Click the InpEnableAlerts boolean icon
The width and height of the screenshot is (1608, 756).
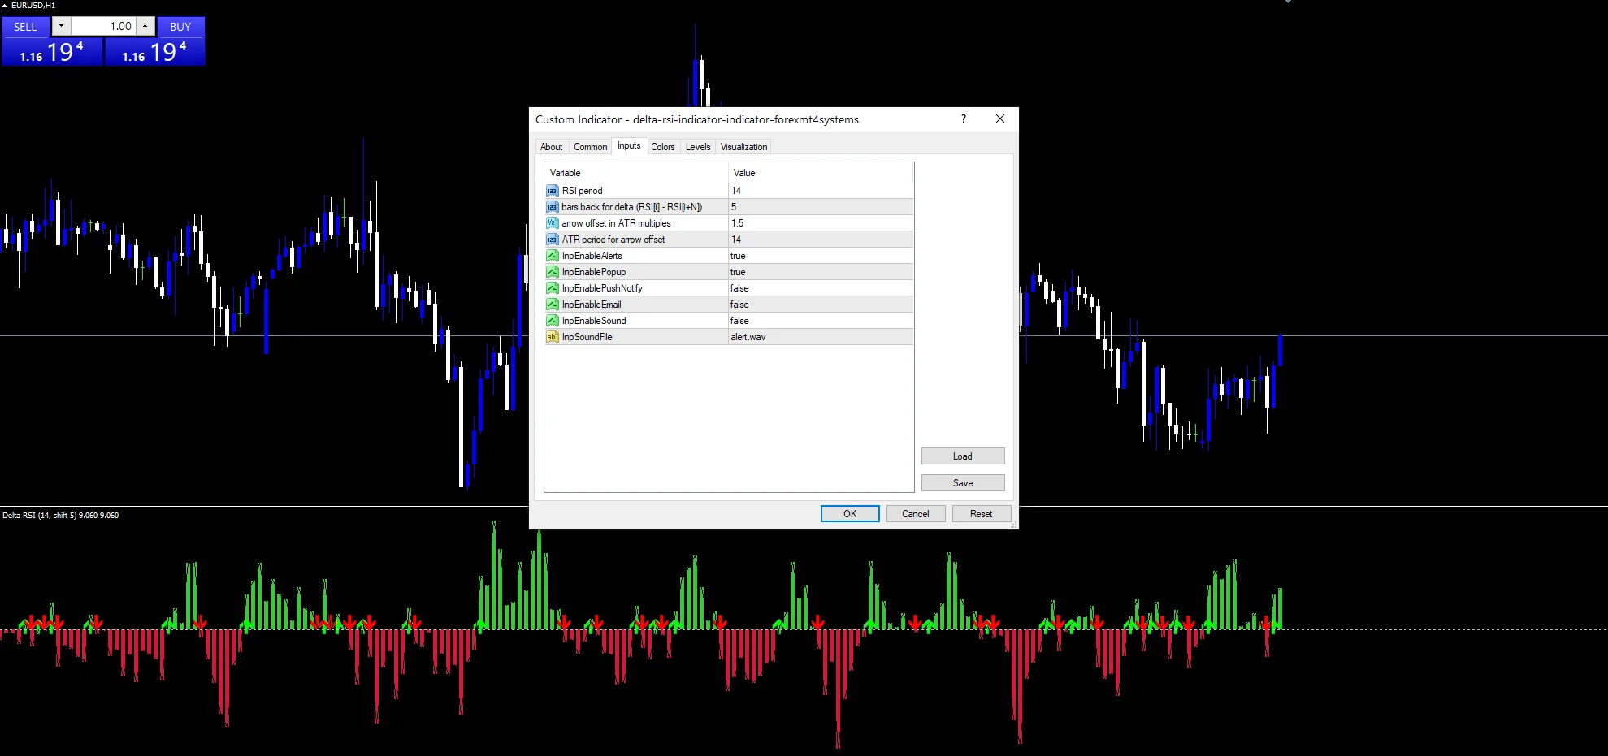[x=553, y=256]
